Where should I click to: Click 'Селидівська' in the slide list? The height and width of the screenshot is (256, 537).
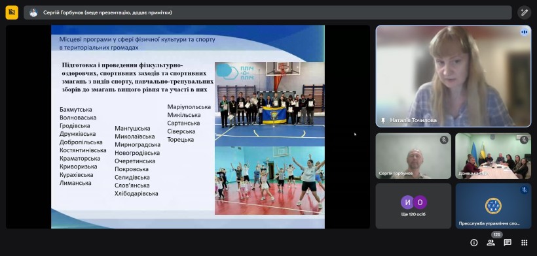132,178
